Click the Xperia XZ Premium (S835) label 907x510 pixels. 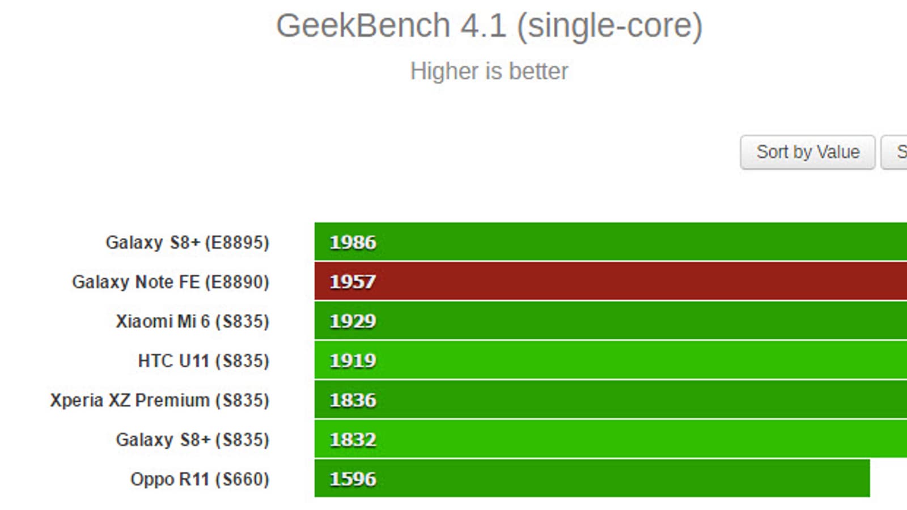[x=159, y=400]
